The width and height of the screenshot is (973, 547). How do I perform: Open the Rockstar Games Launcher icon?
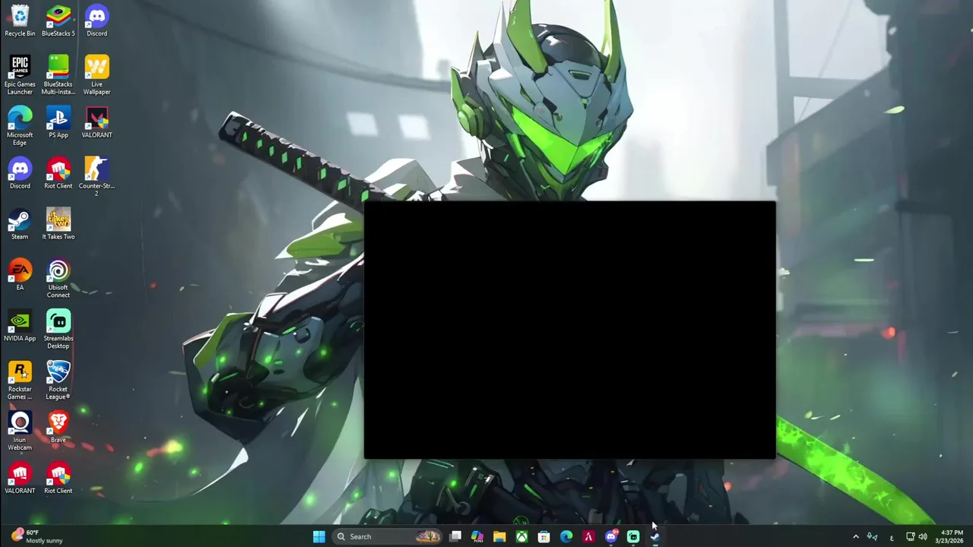[20, 380]
